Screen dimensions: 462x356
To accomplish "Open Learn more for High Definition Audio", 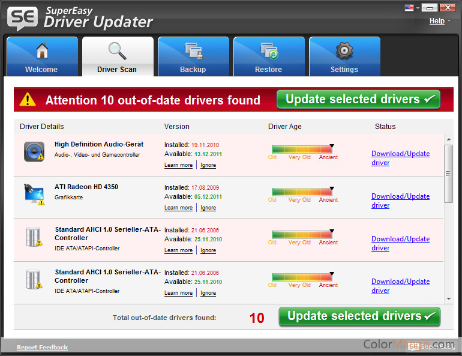I will 178,165.
